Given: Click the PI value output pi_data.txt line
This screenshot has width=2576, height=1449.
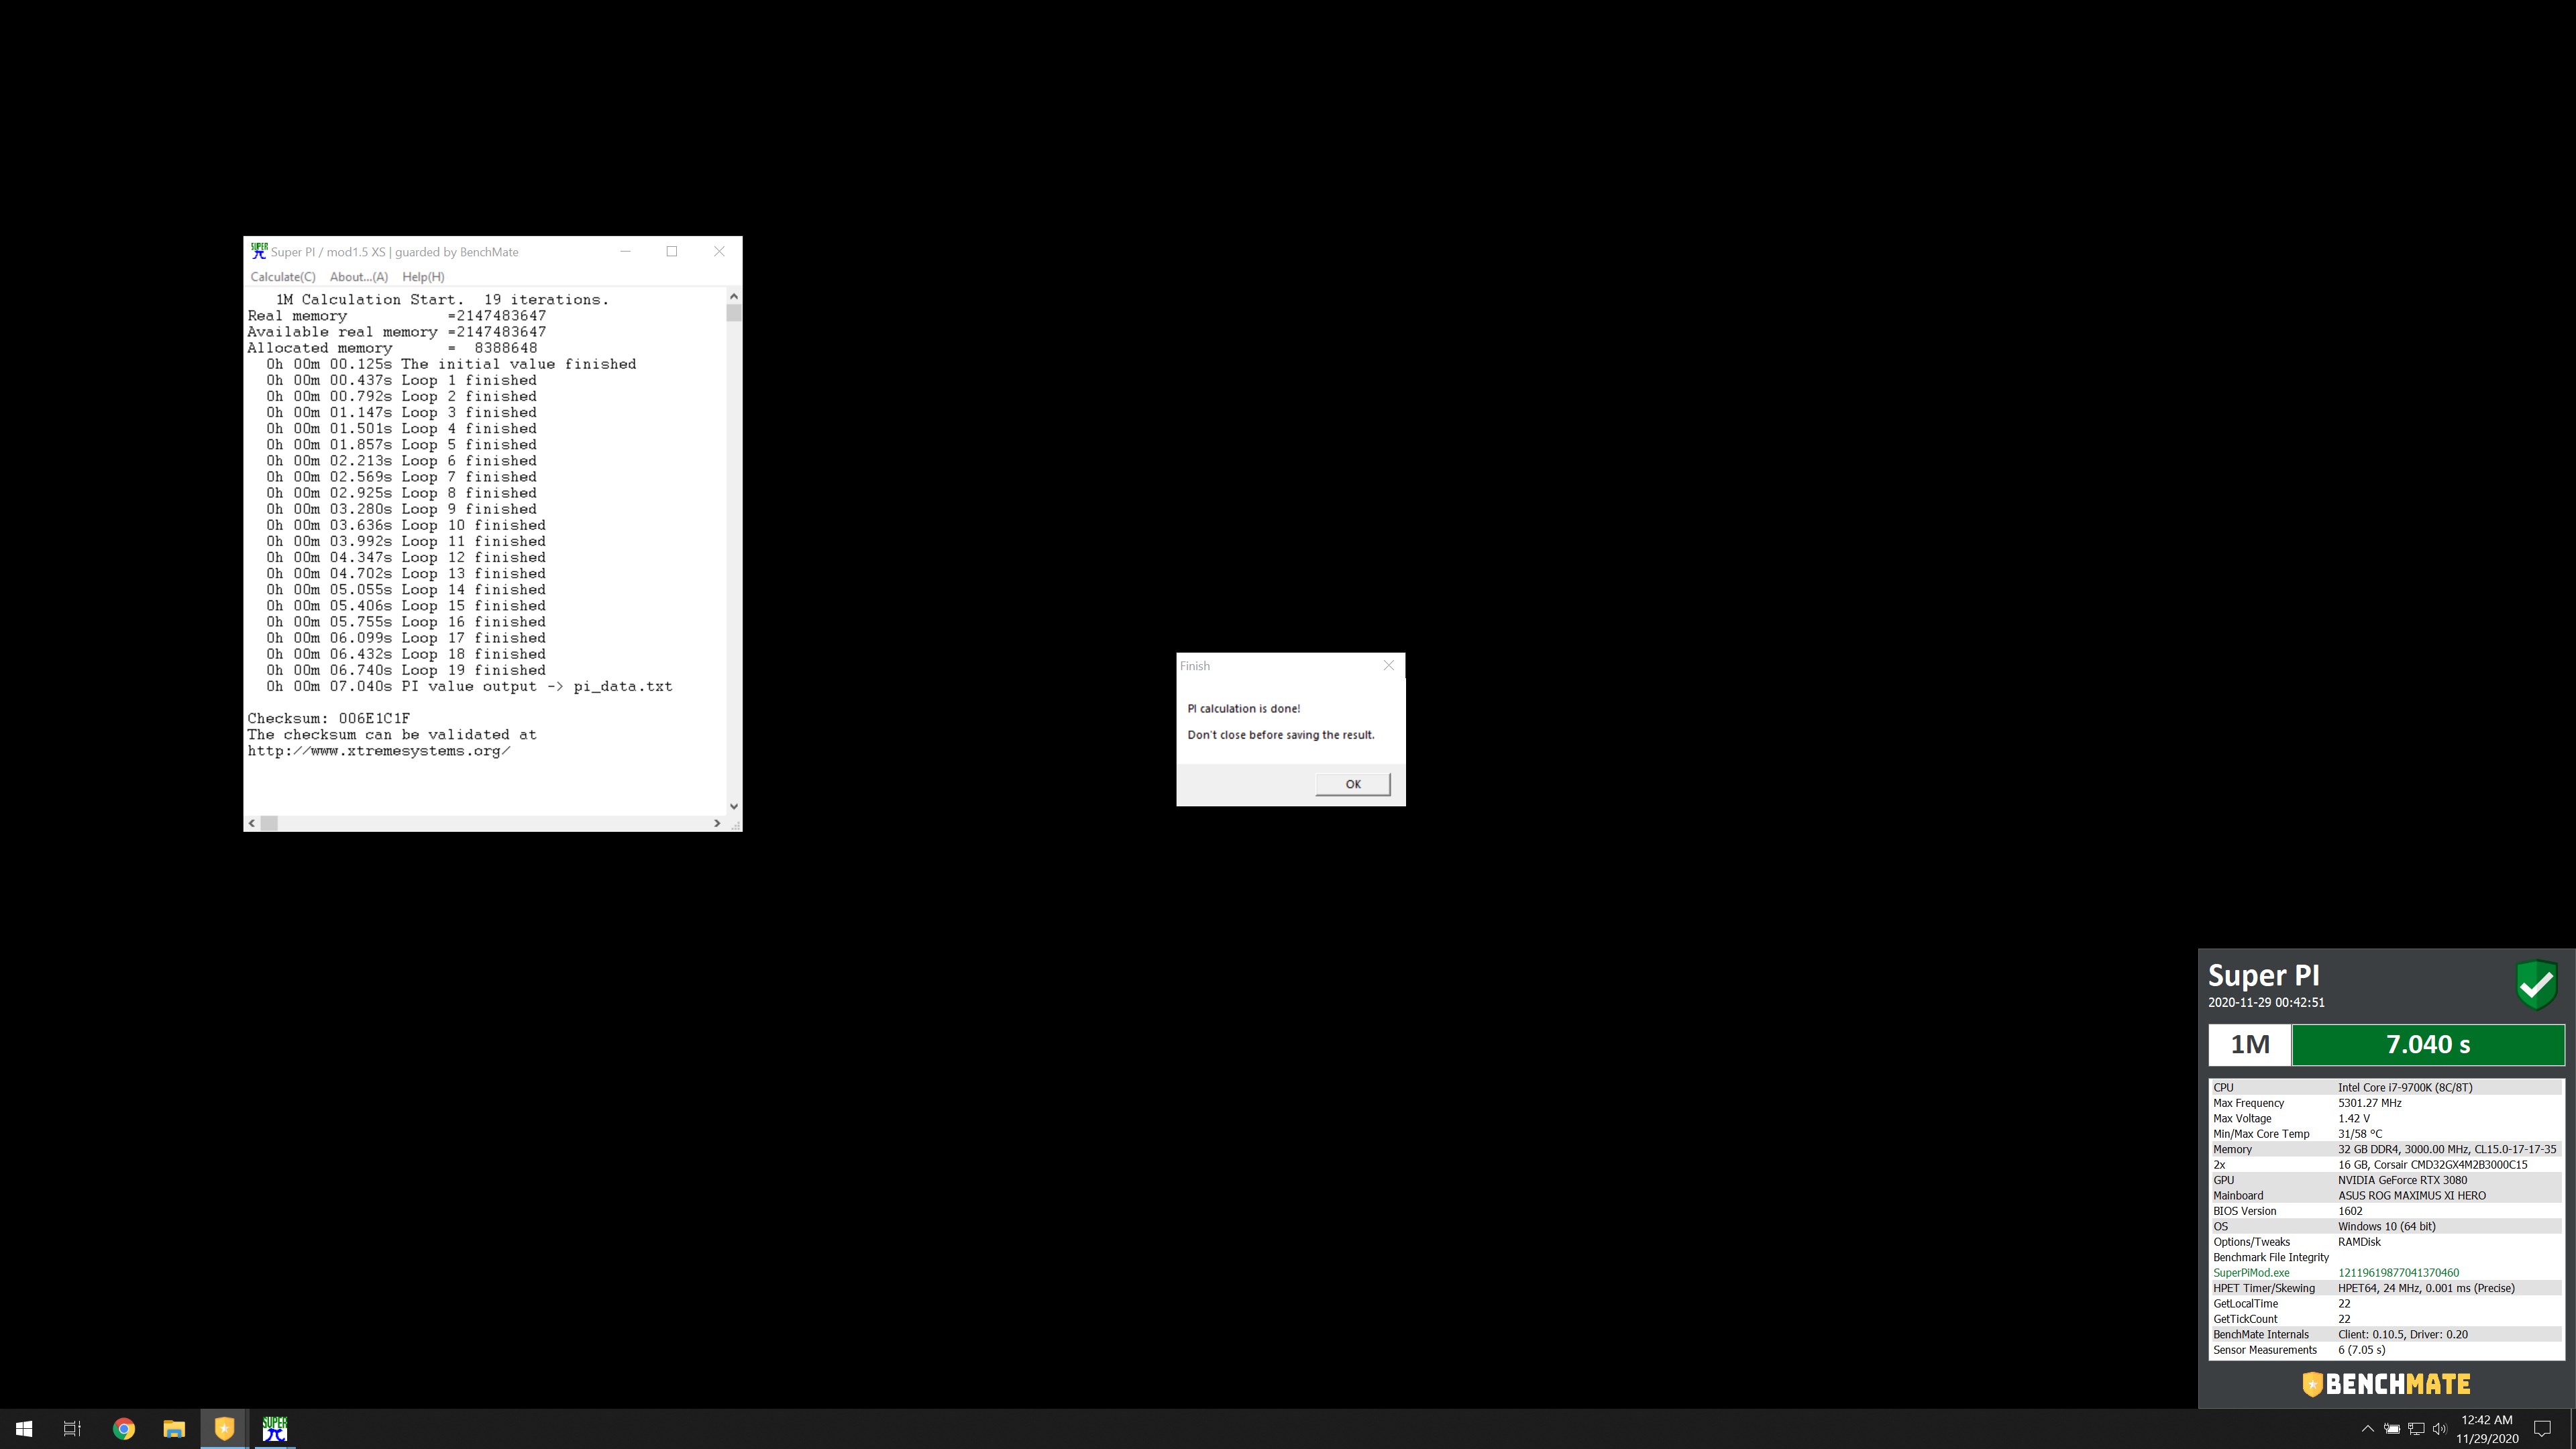Looking at the screenshot, I should (x=469, y=686).
